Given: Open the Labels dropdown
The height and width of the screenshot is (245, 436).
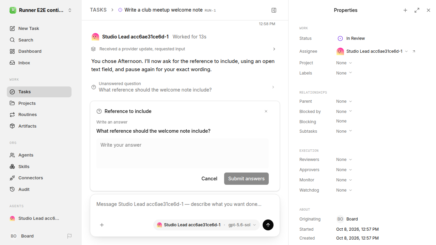Looking at the screenshot, I should point(344,73).
